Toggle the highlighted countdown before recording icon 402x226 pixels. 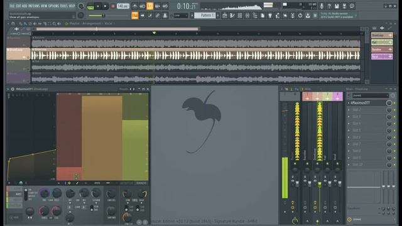point(149,6)
